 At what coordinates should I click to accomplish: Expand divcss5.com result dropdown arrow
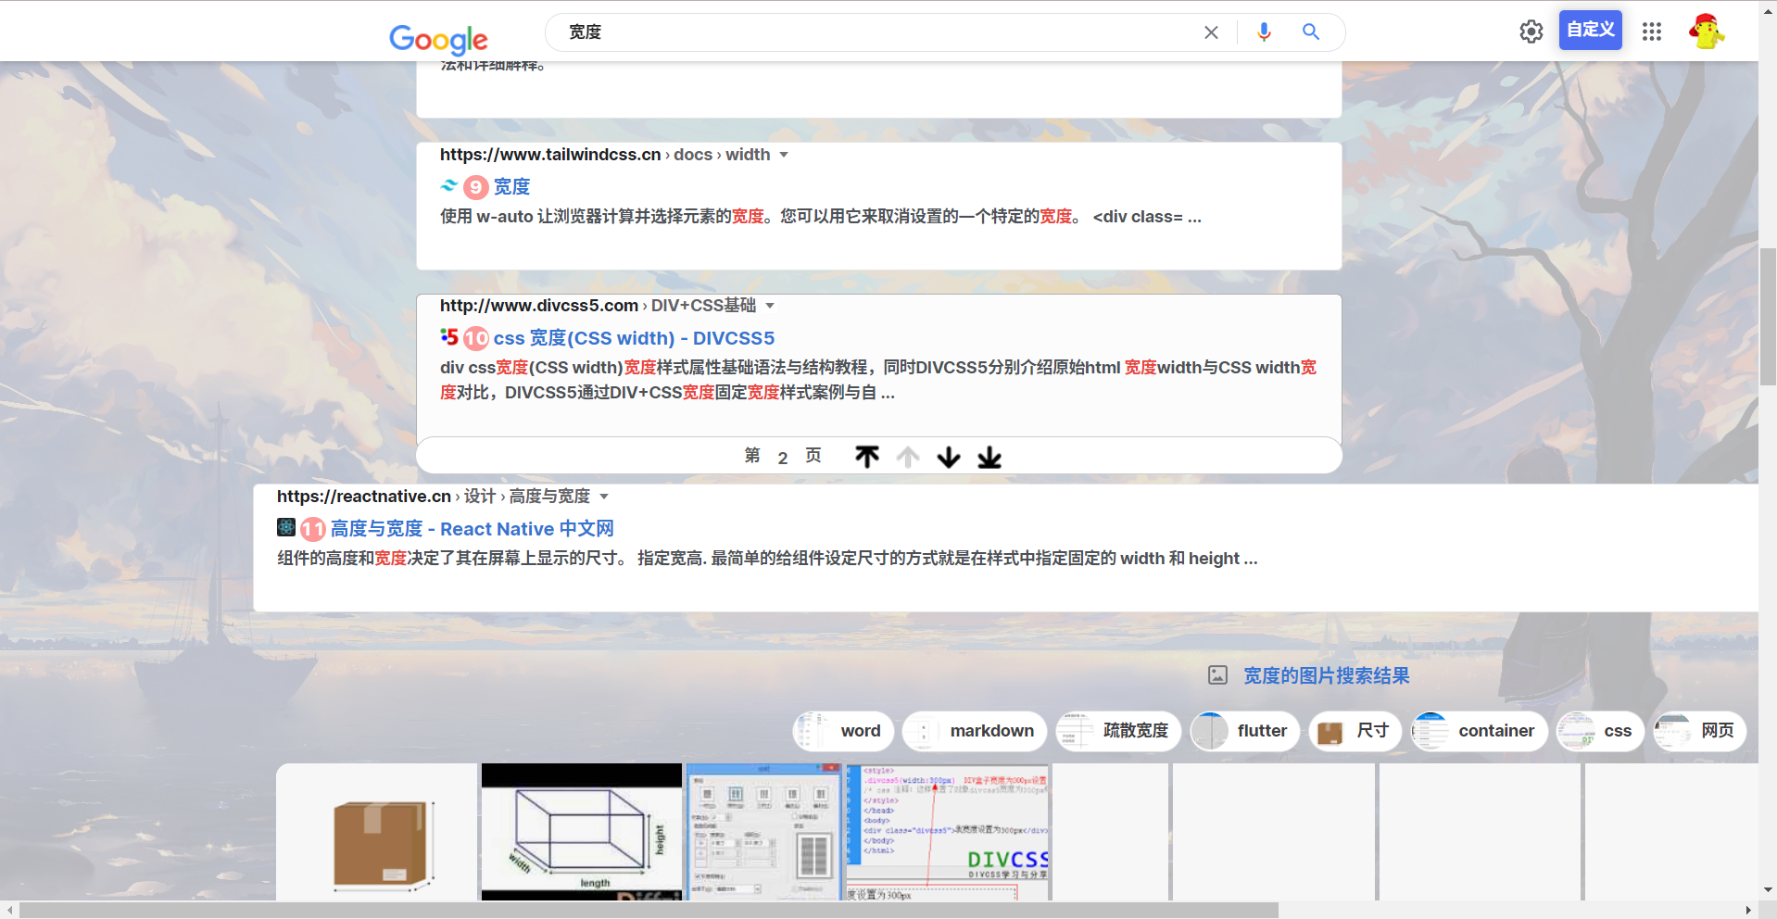click(x=770, y=306)
